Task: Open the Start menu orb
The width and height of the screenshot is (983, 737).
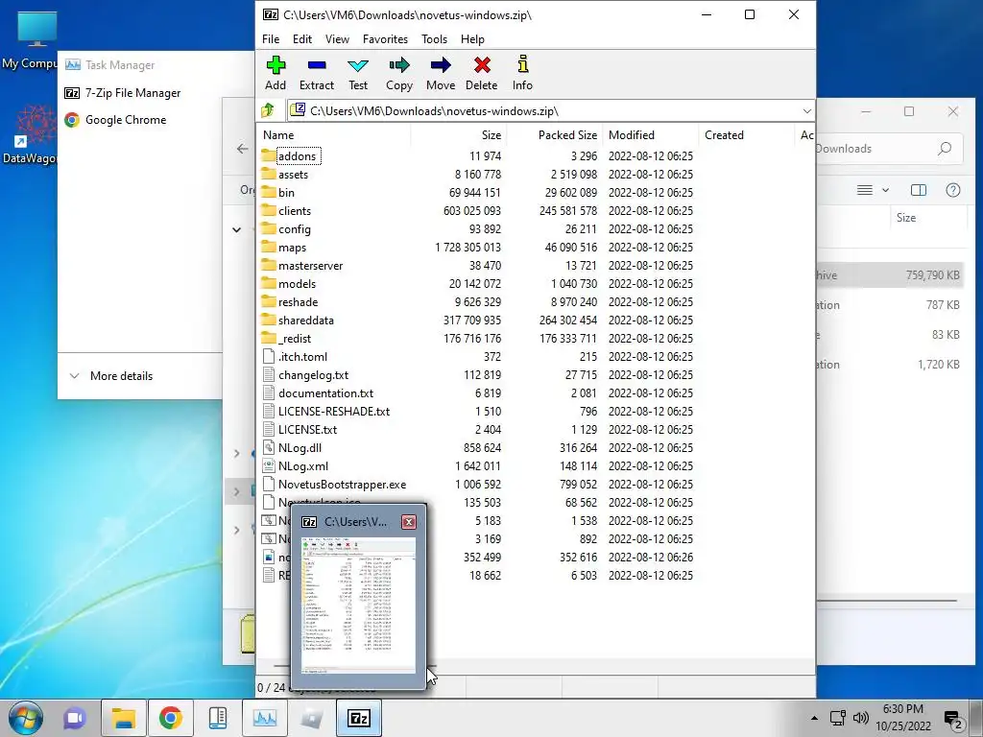Action: pyautogui.click(x=26, y=718)
